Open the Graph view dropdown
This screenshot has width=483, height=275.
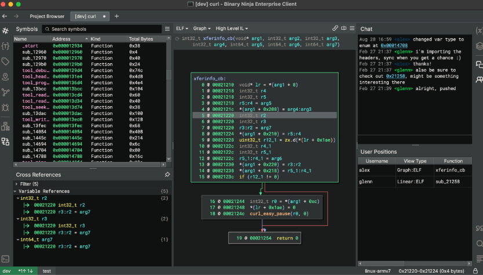point(202,28)
